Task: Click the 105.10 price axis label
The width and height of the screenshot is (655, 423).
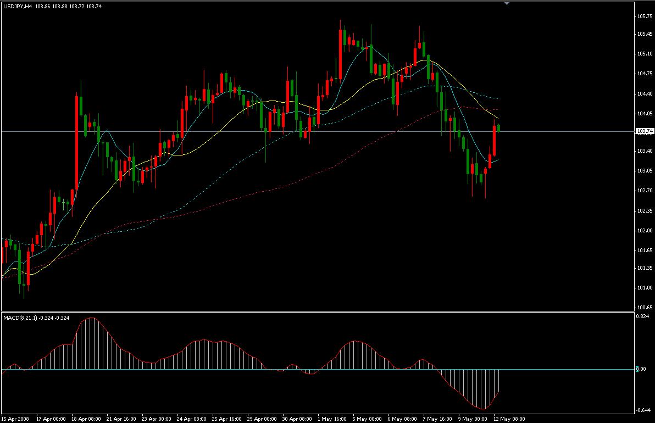Action: 645,54
